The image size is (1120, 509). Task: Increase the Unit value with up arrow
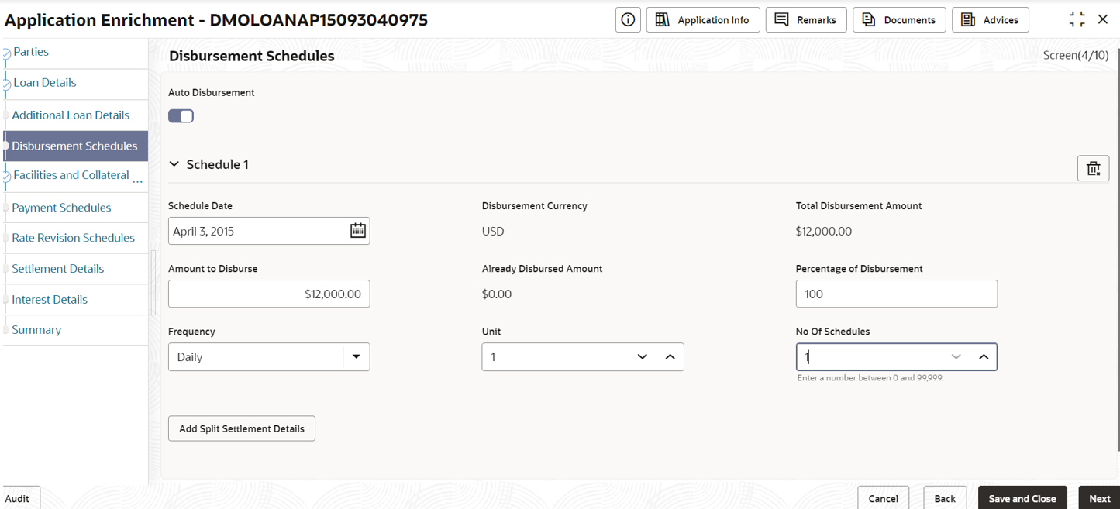coord(670,357)
